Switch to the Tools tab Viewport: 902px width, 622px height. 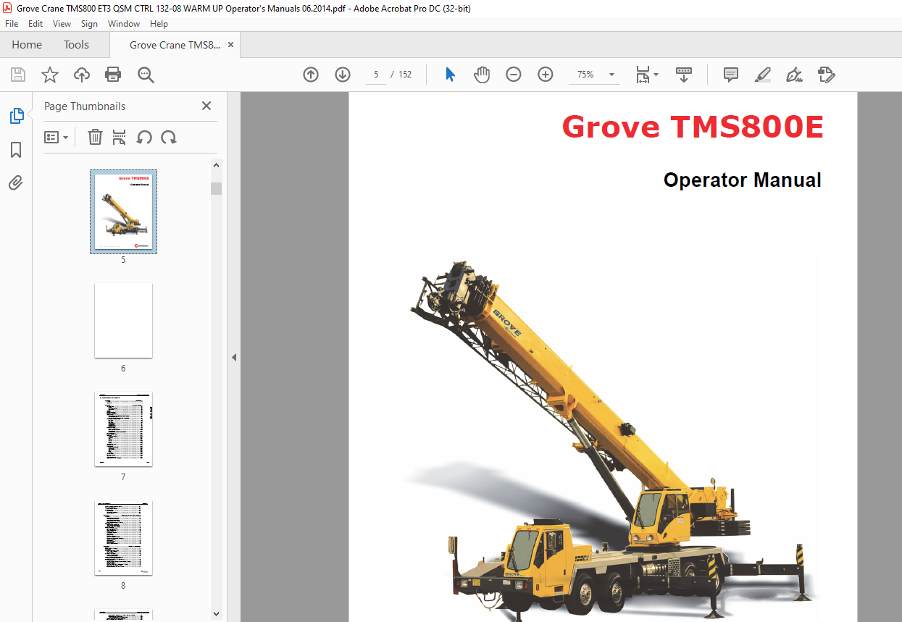[x=76, y=45]
